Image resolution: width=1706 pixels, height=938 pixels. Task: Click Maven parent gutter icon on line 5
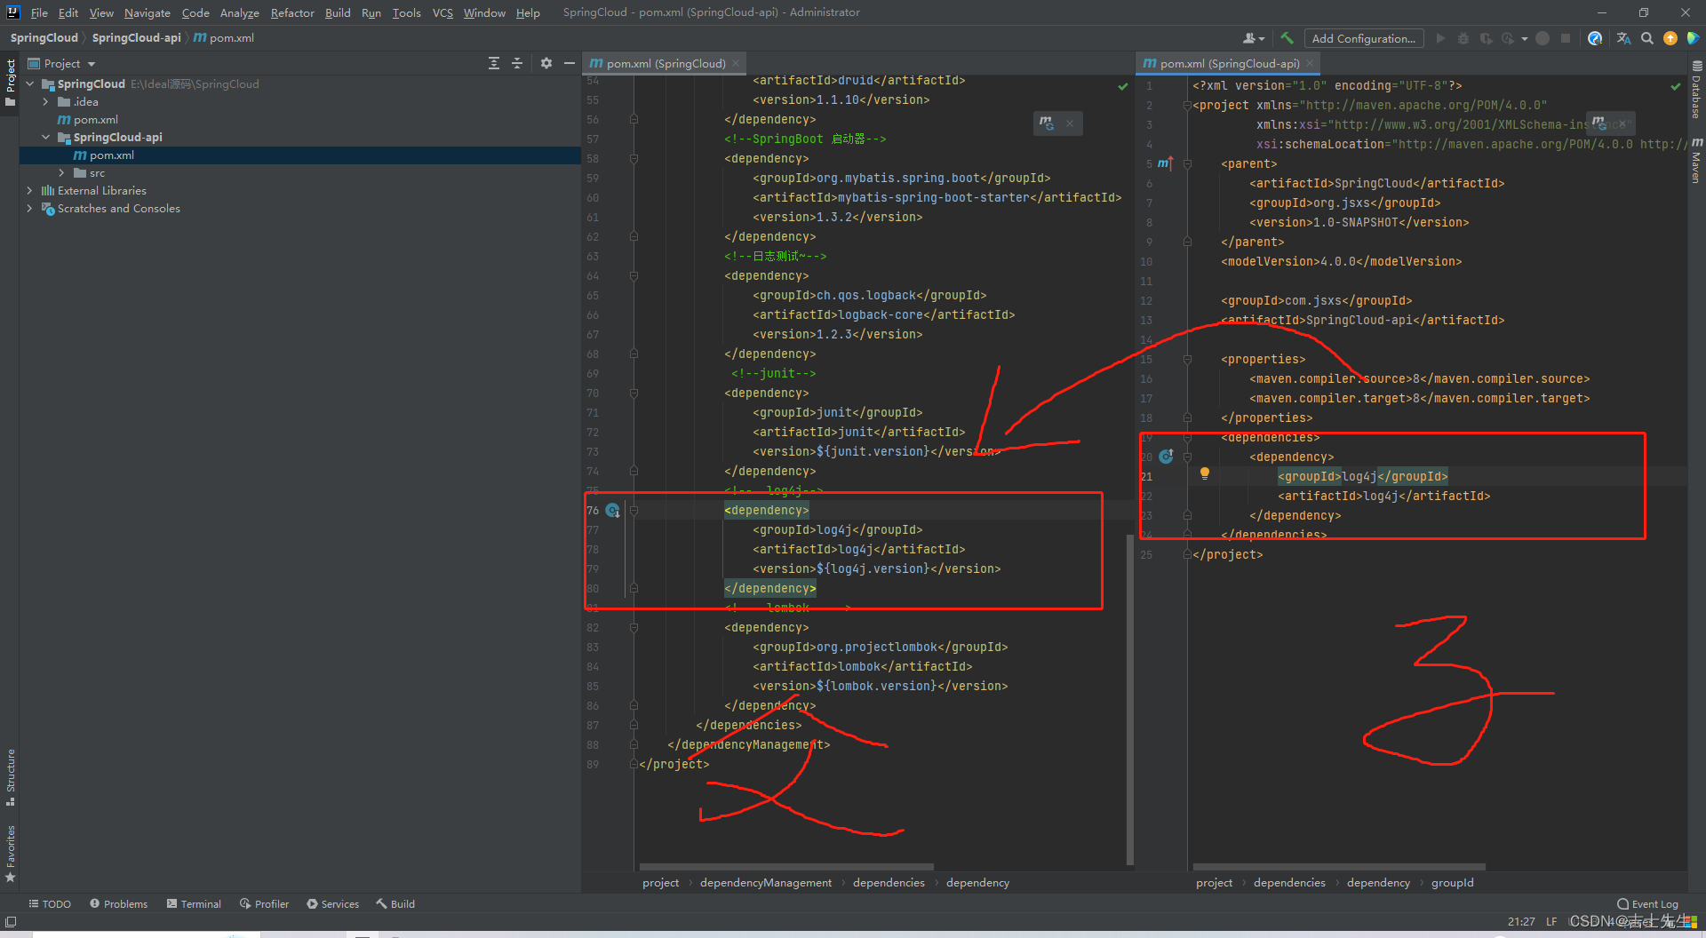coord(1165,163)
